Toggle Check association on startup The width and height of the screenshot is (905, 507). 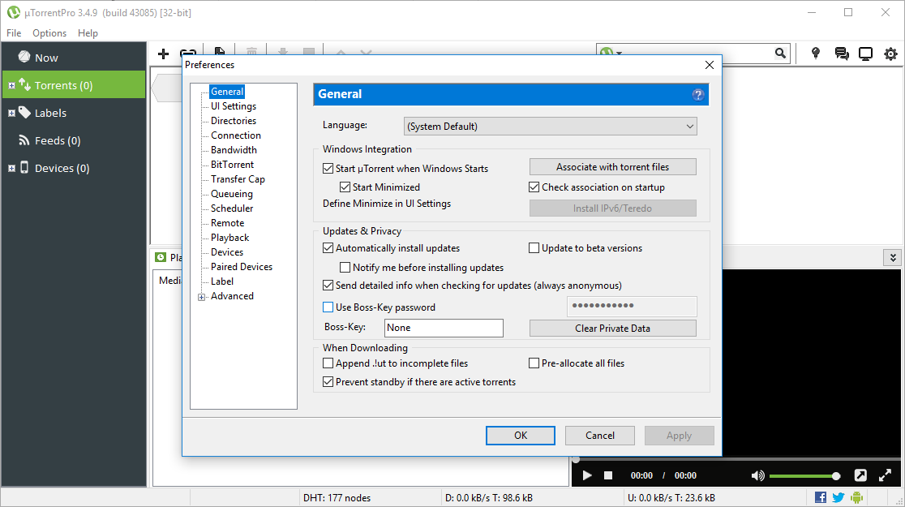coord(534,187)
